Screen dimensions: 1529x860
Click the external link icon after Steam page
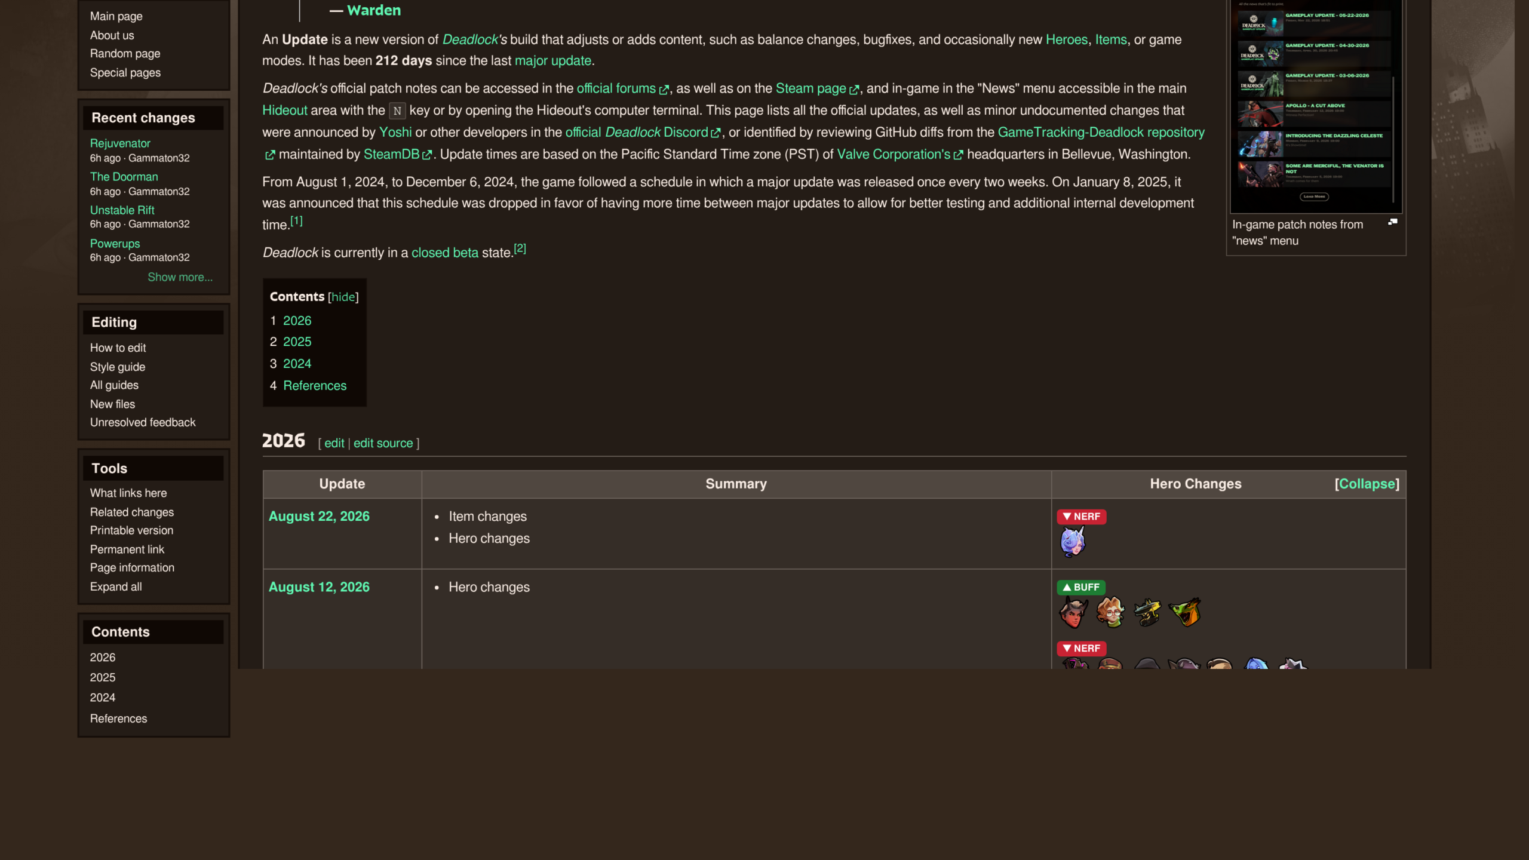click(x=854, y=90)
